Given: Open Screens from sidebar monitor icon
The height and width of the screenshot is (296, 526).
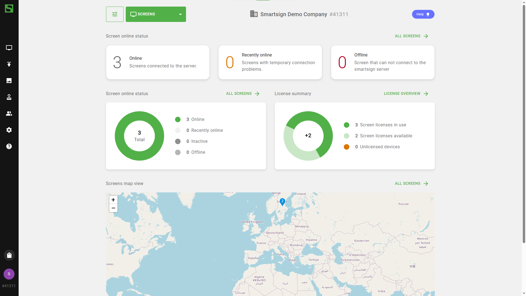Looking at the screenshot, I should (x=9, y=48).
